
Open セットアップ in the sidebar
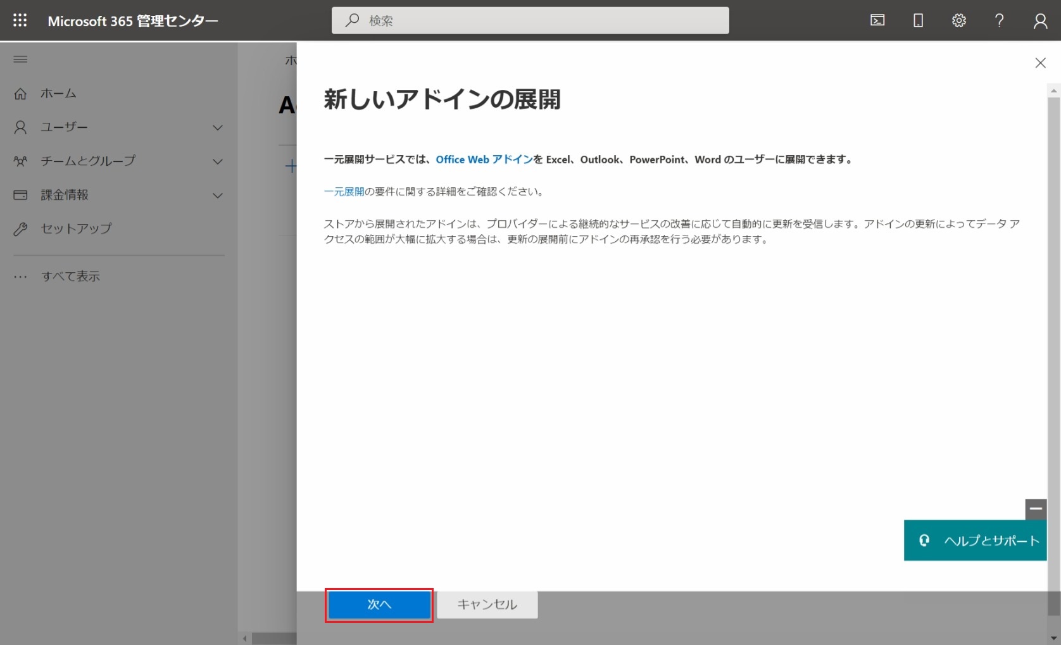[x=76, y=229]
